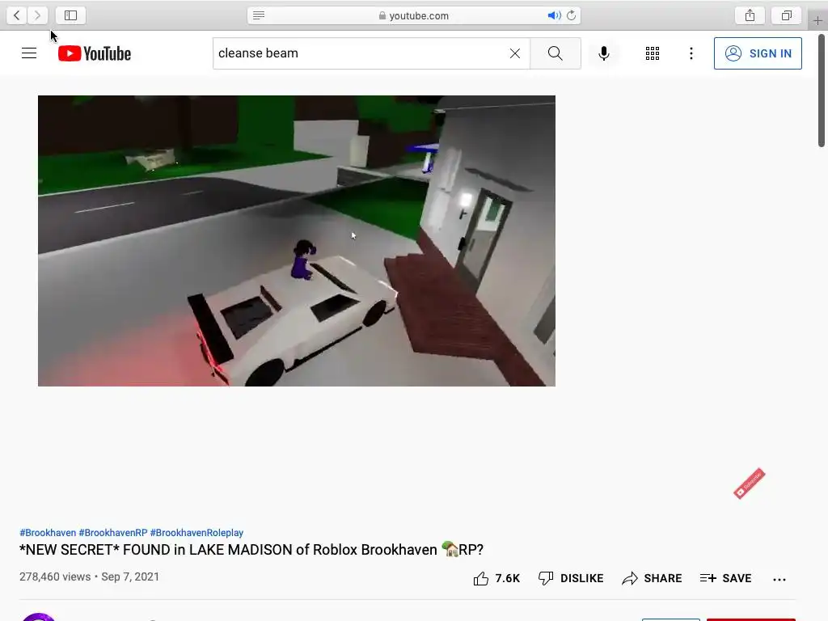
Task: Submit search with the magnifier button
Action: click(x=555, y=53)
